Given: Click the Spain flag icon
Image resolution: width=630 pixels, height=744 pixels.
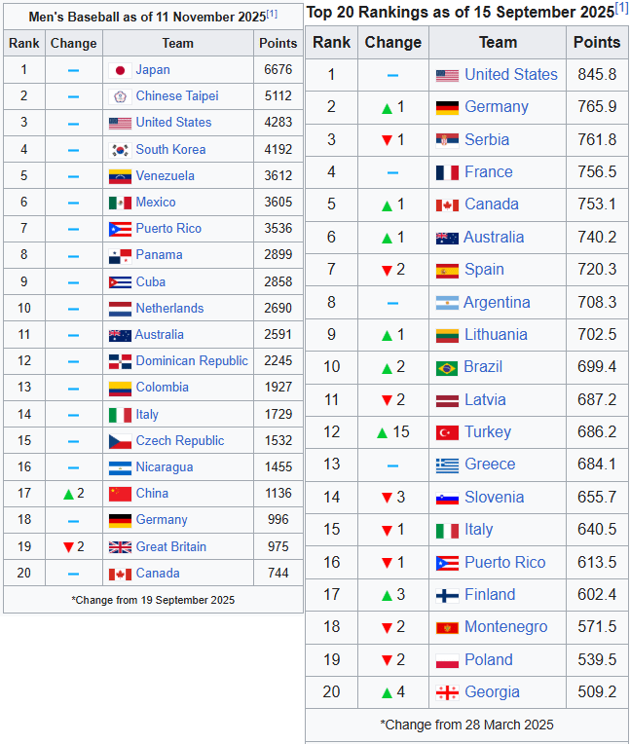Looking at the screenshot, I should (447, 271).
